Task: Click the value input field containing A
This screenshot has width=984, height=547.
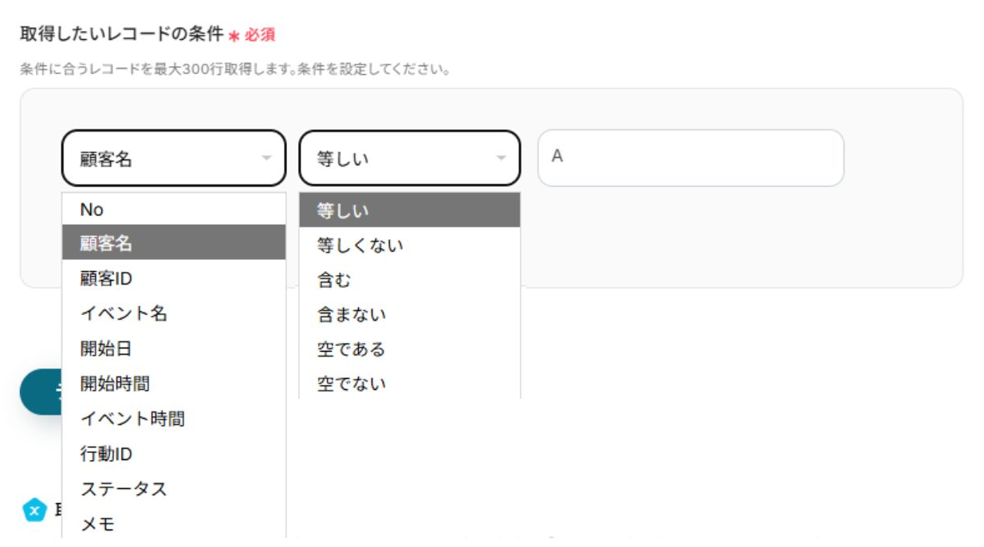Action: 690,158
